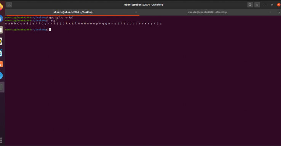The height and width of the screenshot is (146, 281).
Task: Open Show Applications grid in the dock
Action: coord(1,140)
